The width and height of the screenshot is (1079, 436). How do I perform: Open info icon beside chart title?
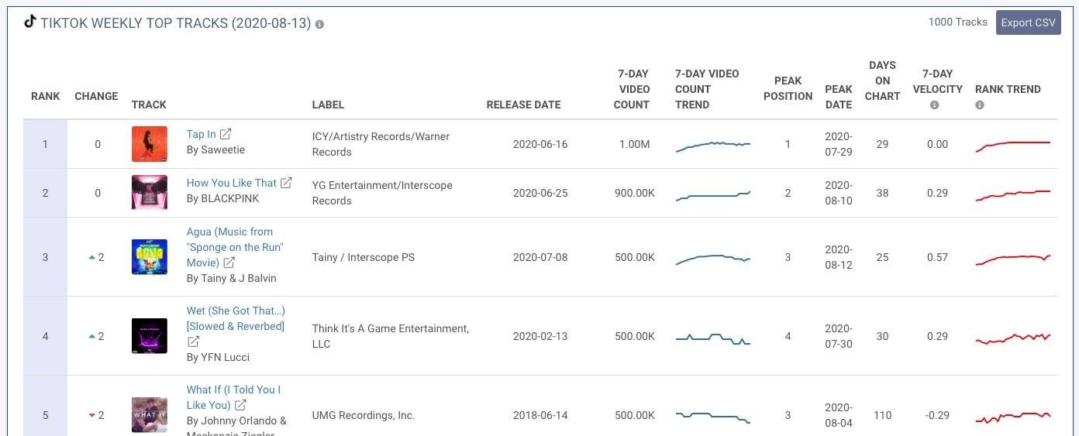click(x=319, y=24)
